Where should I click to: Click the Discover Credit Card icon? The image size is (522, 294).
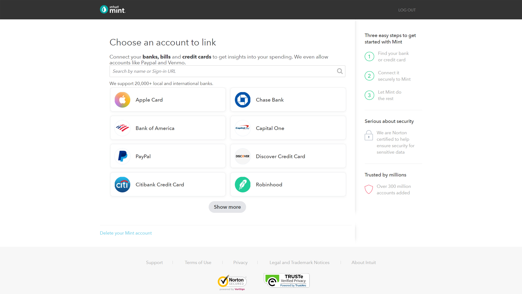[242, 156]
